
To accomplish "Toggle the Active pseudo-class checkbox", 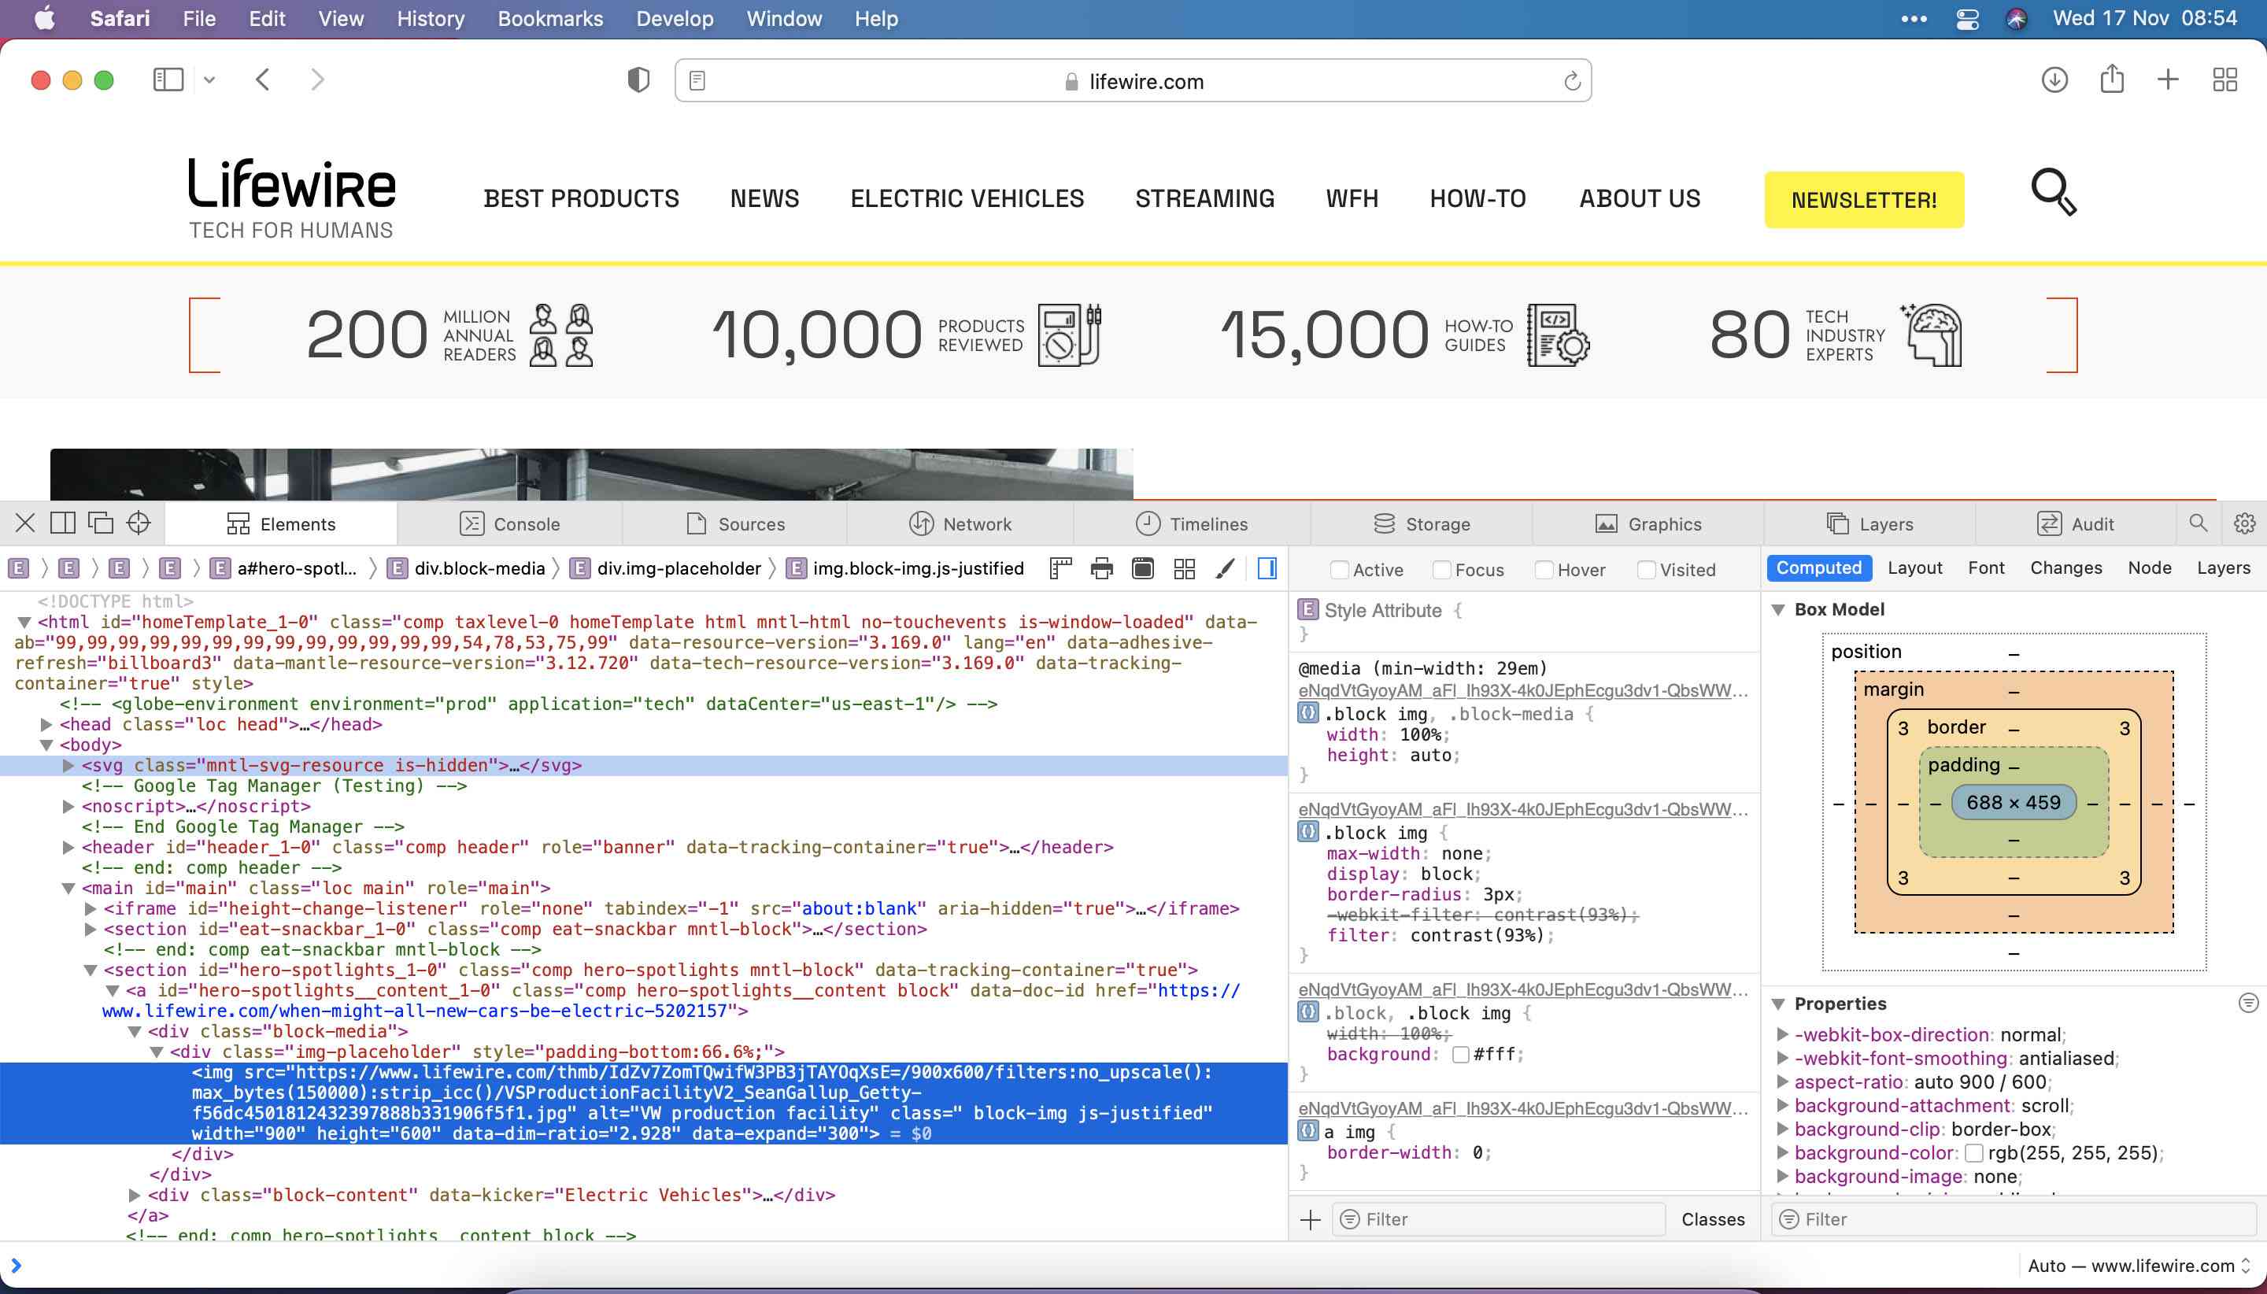I will [1339, 570].
